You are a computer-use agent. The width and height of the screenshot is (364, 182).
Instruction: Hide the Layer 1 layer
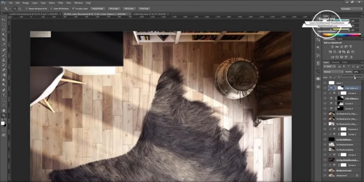click(325, 83)
